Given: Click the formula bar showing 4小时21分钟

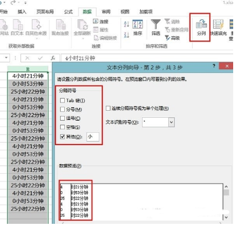Looking at the screenshot, I should [147, 58].
